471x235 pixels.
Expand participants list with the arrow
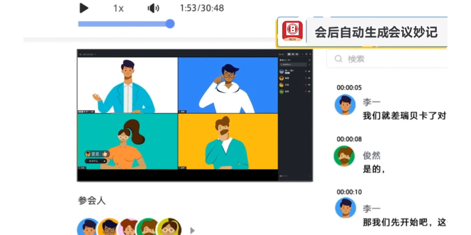click(x=193, y=230)
